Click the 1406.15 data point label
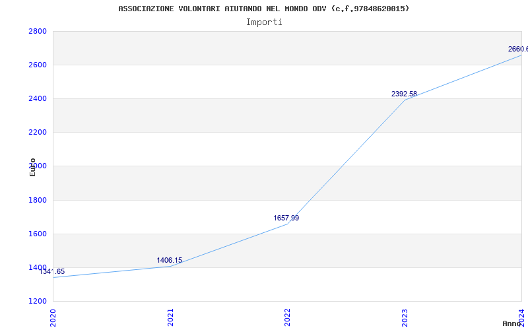The width and height of the screenshot is (528, 330). pyautogui.click(x=170, y=260)
